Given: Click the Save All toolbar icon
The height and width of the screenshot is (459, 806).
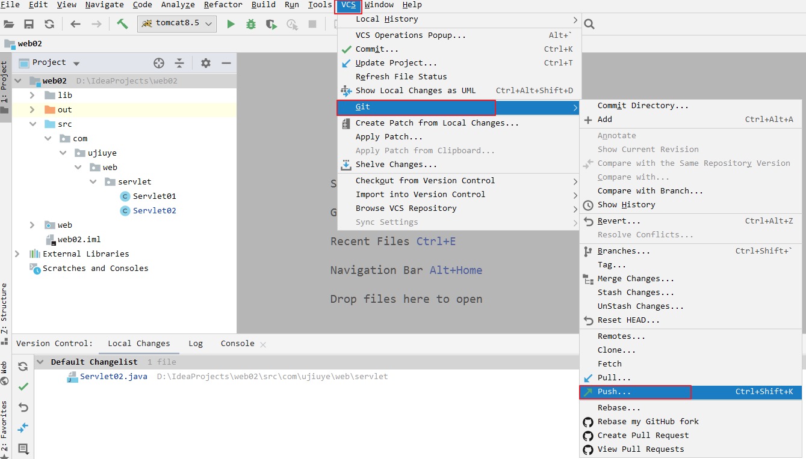Looking at the screenshot, I should [x=29, y=24].
